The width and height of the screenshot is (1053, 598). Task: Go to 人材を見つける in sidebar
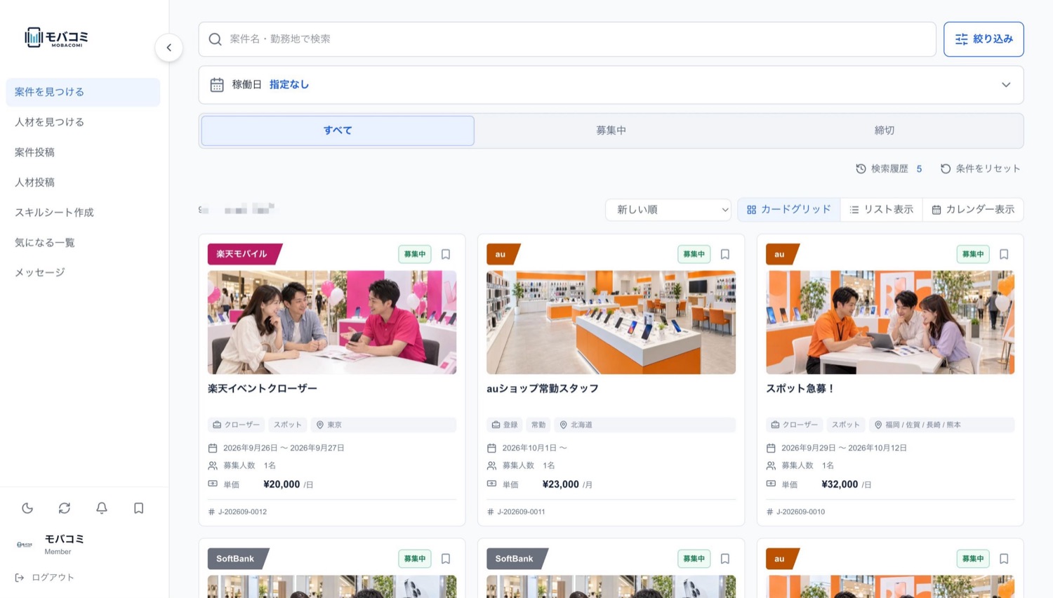(x=83, y=122)
